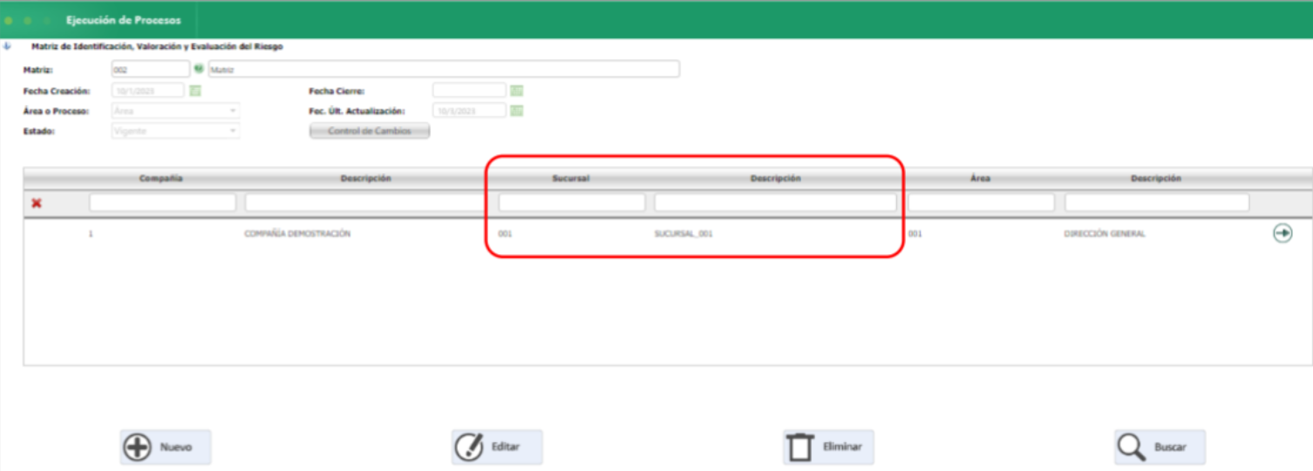Select the SUCURSAL_001 cell
Viewport: 1313px width, 471px height.
tap(684, 234)
